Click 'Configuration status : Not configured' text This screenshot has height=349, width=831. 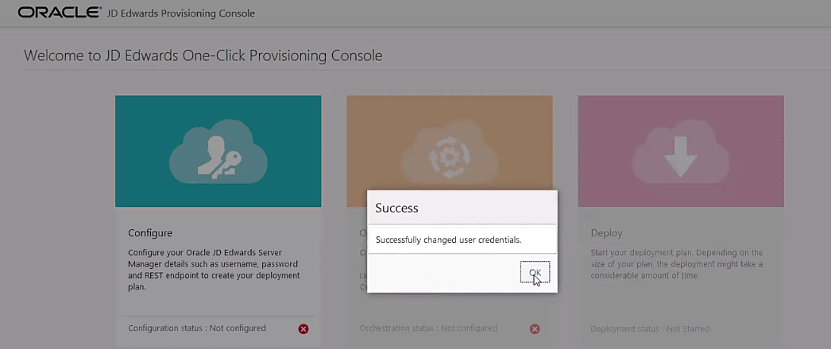click(196, 328)
